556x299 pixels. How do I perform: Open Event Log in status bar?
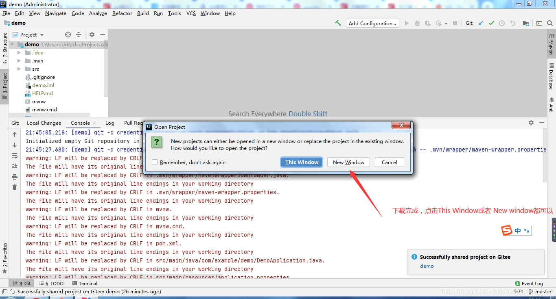click(529, 283)
